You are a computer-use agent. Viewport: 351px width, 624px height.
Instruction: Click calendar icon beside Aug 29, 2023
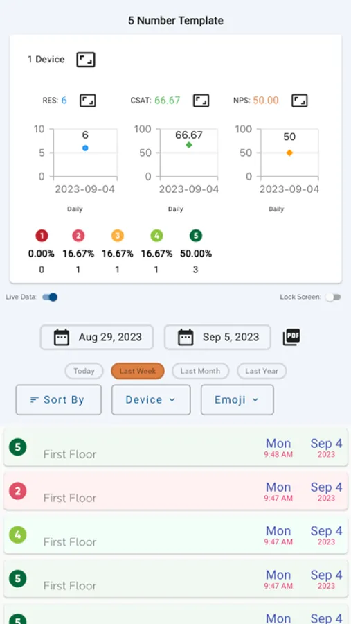coord(62,337)
